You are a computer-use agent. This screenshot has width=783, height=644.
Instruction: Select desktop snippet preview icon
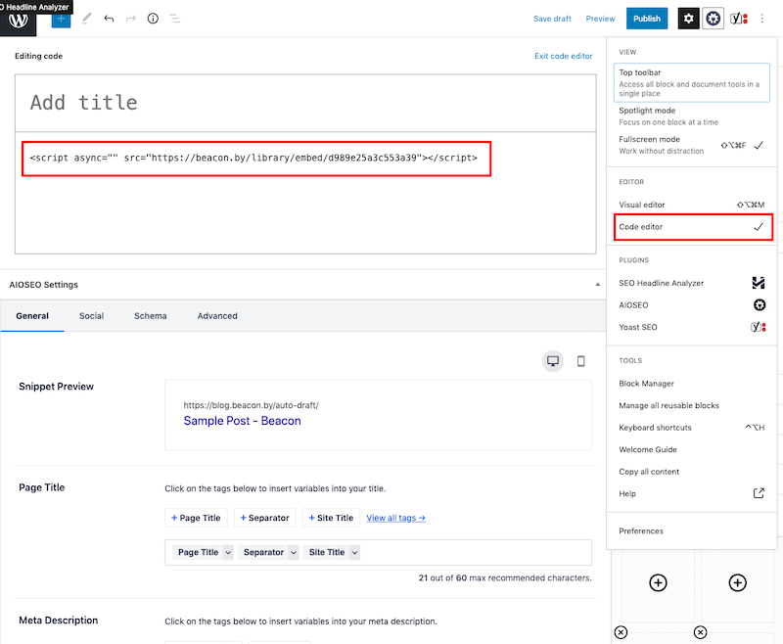tap(553, 361)
